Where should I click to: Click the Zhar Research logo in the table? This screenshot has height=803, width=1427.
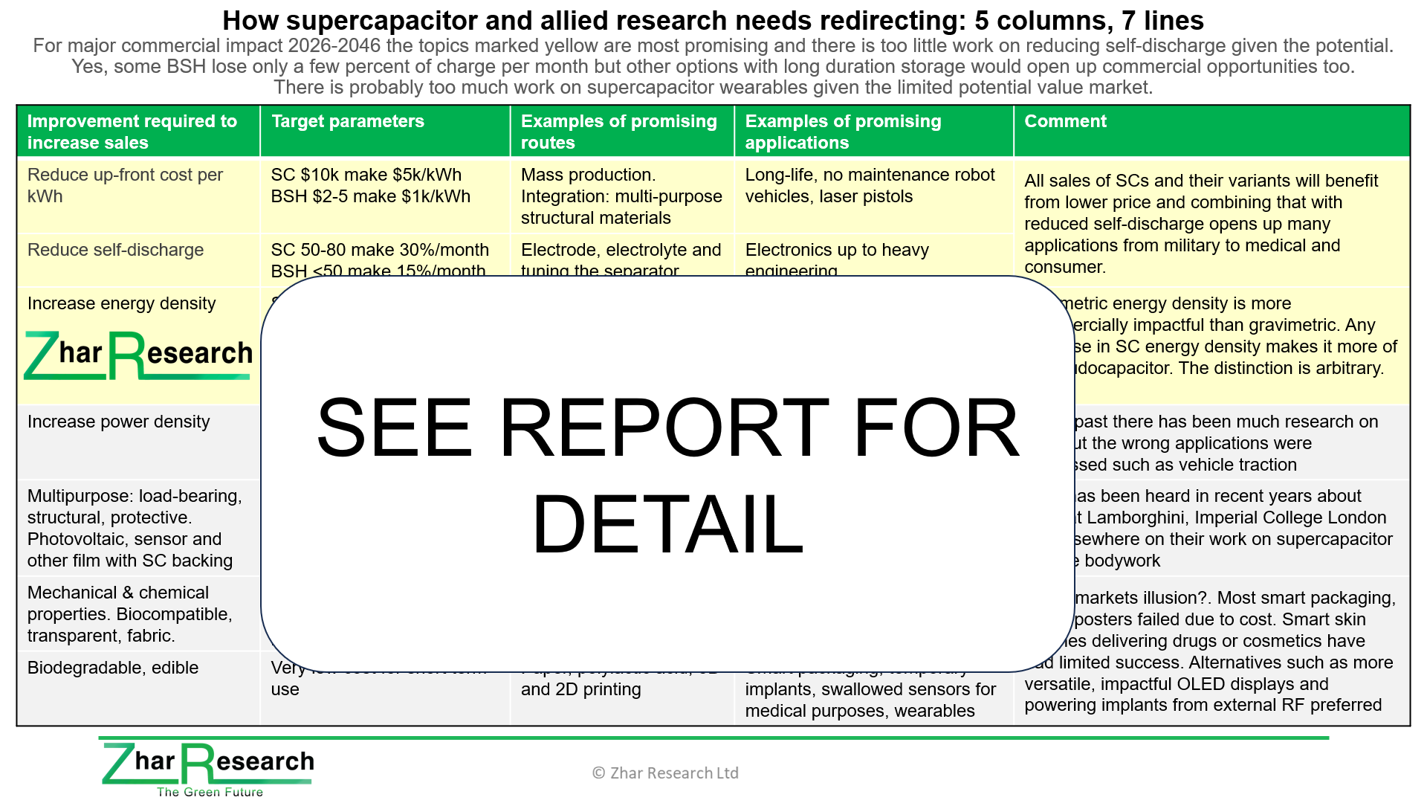138,355
